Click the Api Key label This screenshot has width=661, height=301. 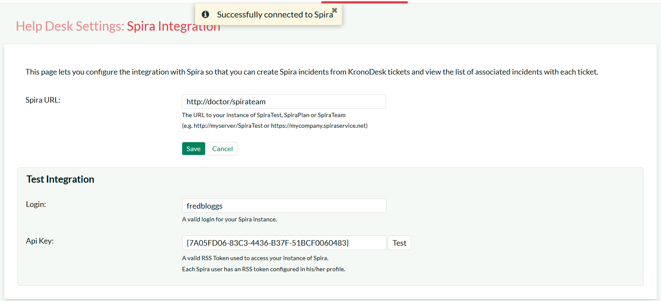[40, 241]
